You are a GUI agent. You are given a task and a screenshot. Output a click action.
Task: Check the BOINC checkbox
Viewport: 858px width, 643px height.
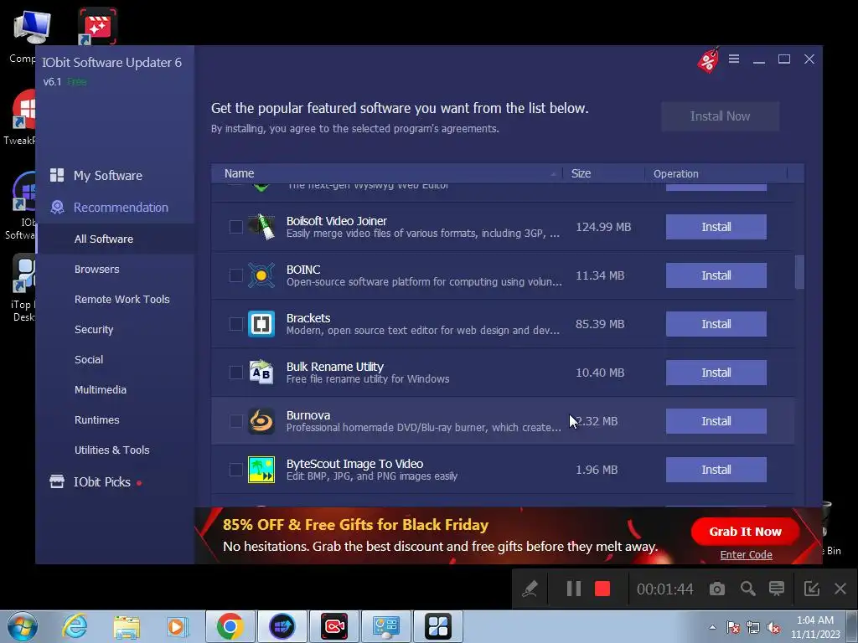[x=235, y=275]
